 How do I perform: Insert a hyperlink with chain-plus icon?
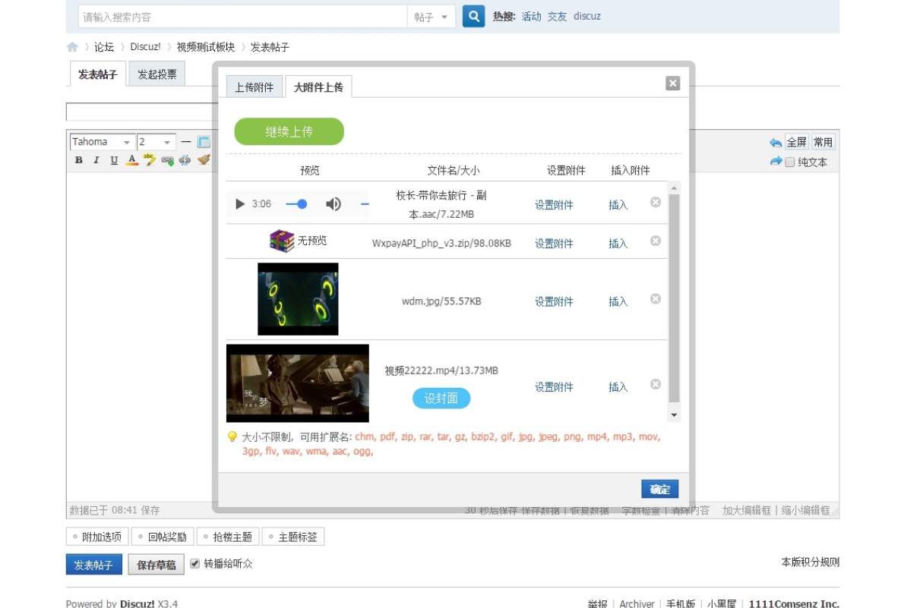tap(168, 160)
